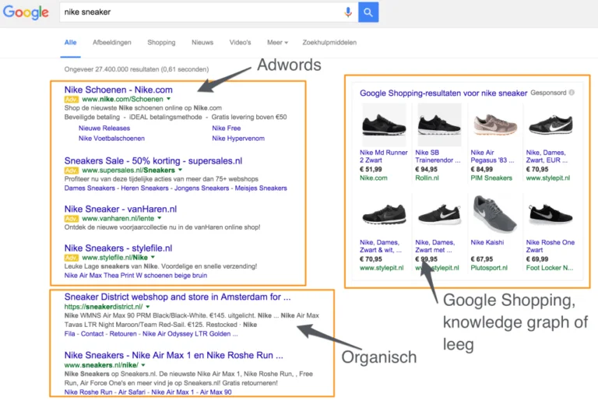
Task: Click the Google logo
Action: click(x=26, y=12)
